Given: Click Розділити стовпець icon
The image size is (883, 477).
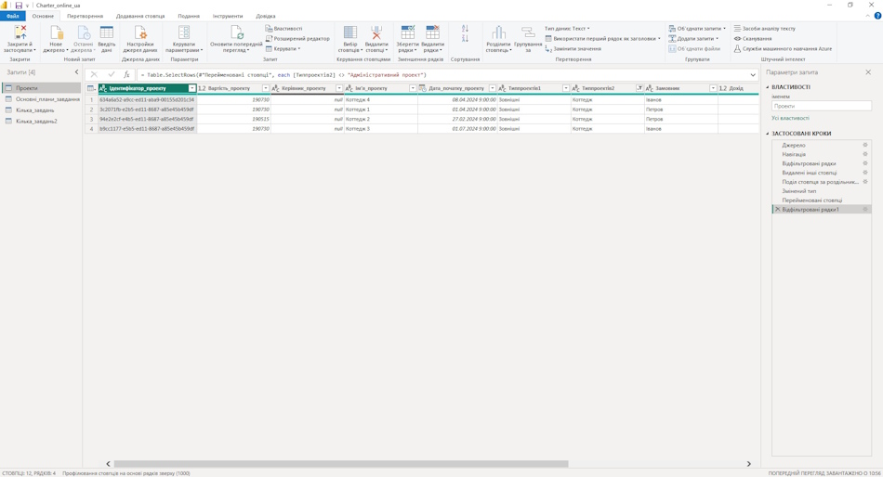Looking at the screenshot, I should click(x=499, y=32).
